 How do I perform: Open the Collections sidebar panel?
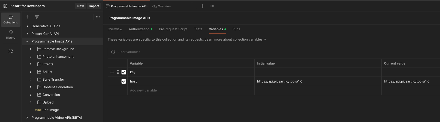[x=11, y=20]
